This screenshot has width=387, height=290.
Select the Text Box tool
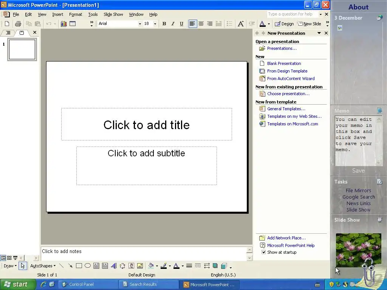tap(96, 266)
